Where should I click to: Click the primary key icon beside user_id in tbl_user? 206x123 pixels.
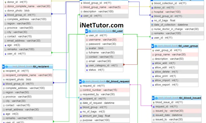coord(87,35)
